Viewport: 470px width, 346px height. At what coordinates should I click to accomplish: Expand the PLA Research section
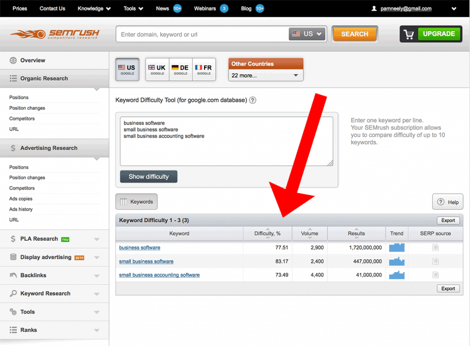pos(96,239)
